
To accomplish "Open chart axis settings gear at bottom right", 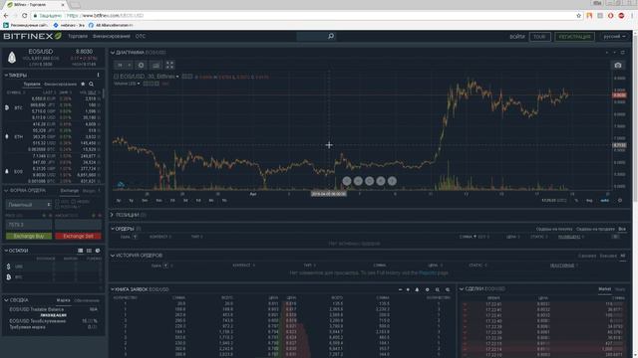I will pos(620,201).
